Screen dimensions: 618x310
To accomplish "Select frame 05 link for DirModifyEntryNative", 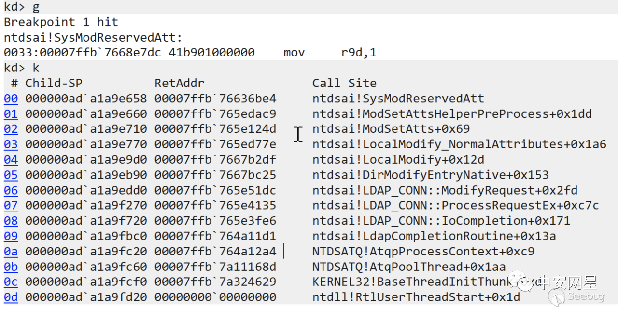I will coord(11,175).
